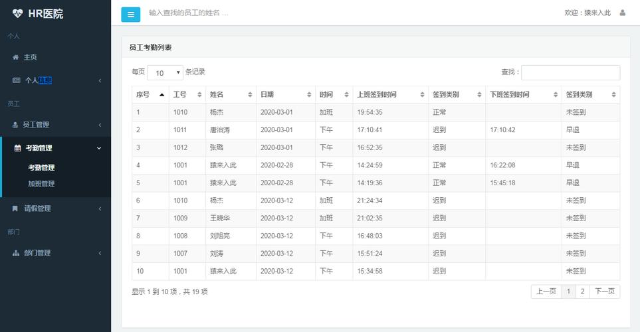Select the 考勤管理 submenu item
Viewport: 640px width, 332px height.
point(41,167)
